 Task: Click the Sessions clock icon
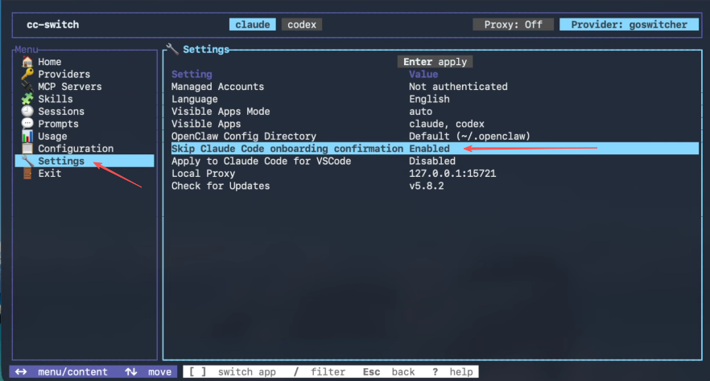click(27, 111)
